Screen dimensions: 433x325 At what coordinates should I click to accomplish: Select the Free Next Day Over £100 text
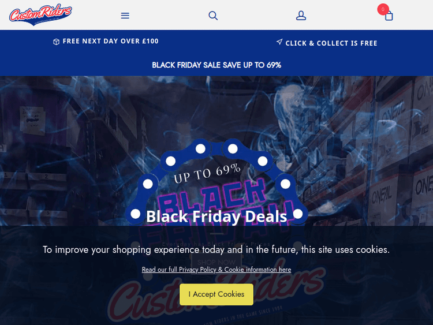(x=110, y=41)
